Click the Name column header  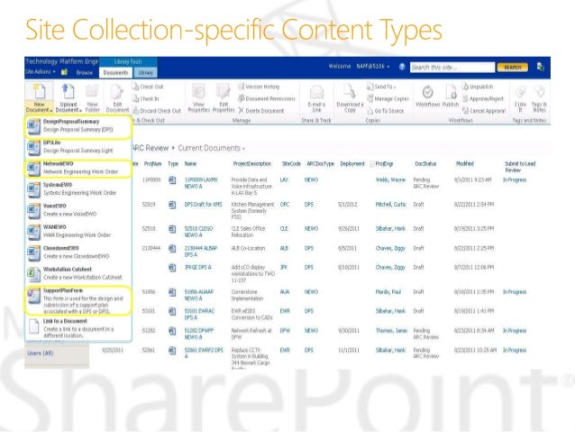(190, 164)
